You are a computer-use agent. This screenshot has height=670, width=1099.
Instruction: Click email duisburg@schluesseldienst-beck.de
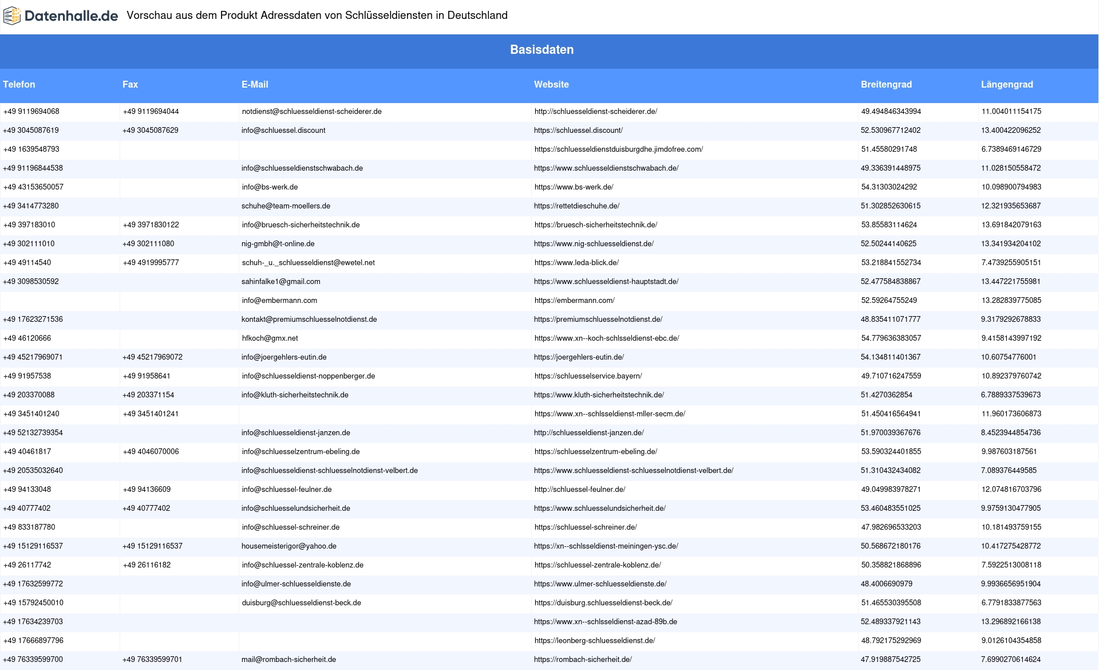point(302,603)
